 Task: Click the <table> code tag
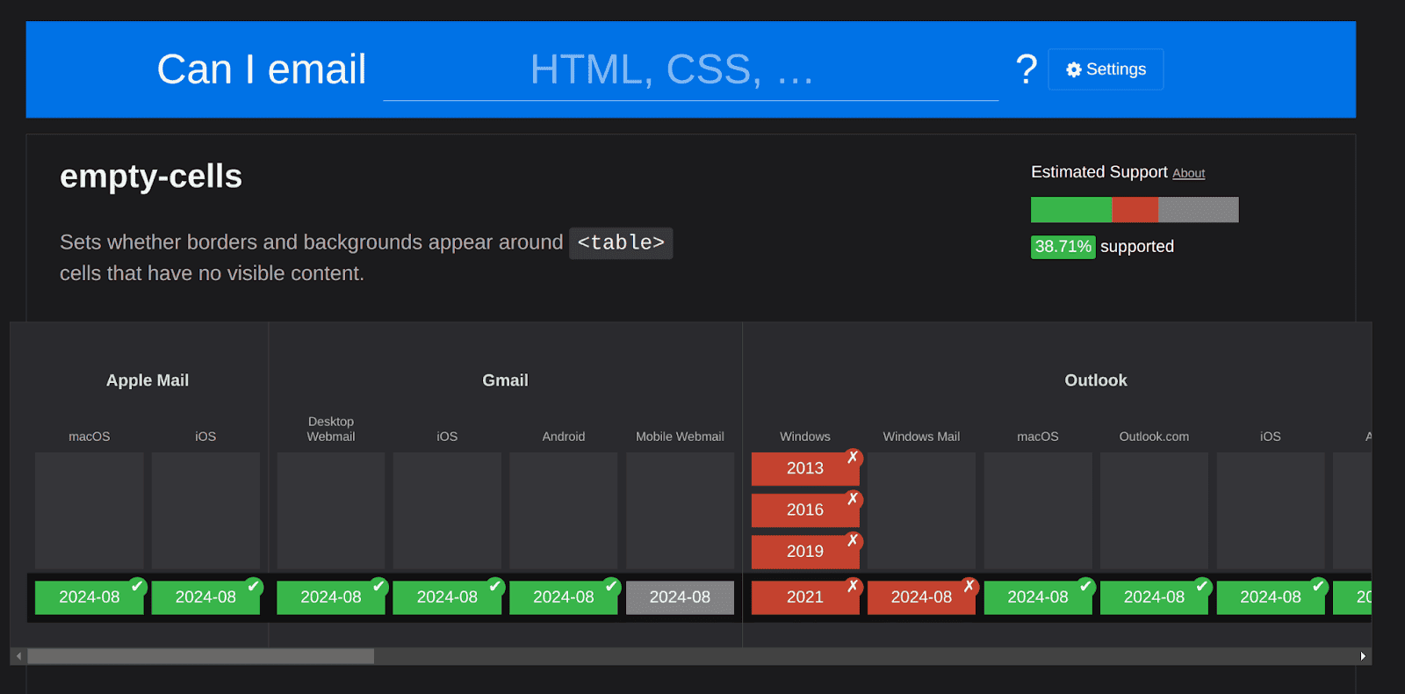(621, 242)
